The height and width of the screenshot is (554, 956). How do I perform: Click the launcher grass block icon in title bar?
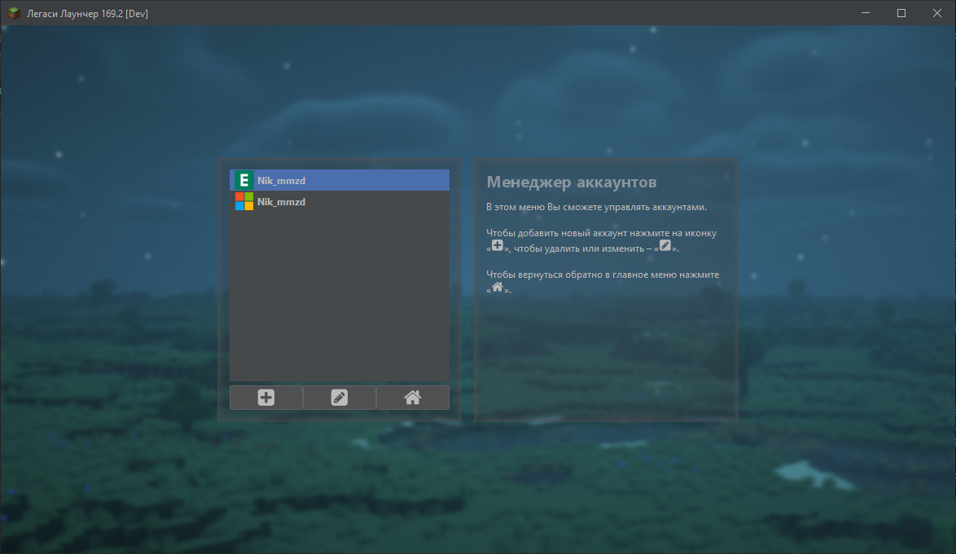pos(13,13)
